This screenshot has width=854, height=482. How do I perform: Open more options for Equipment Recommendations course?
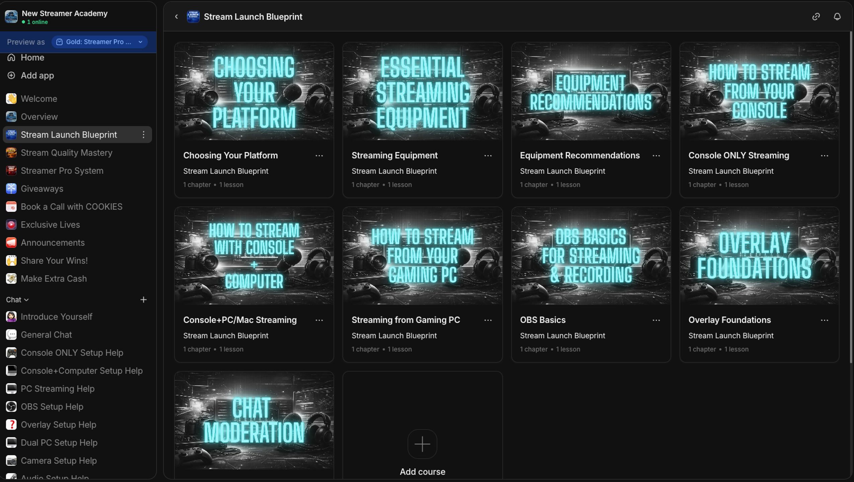point(656,156)
